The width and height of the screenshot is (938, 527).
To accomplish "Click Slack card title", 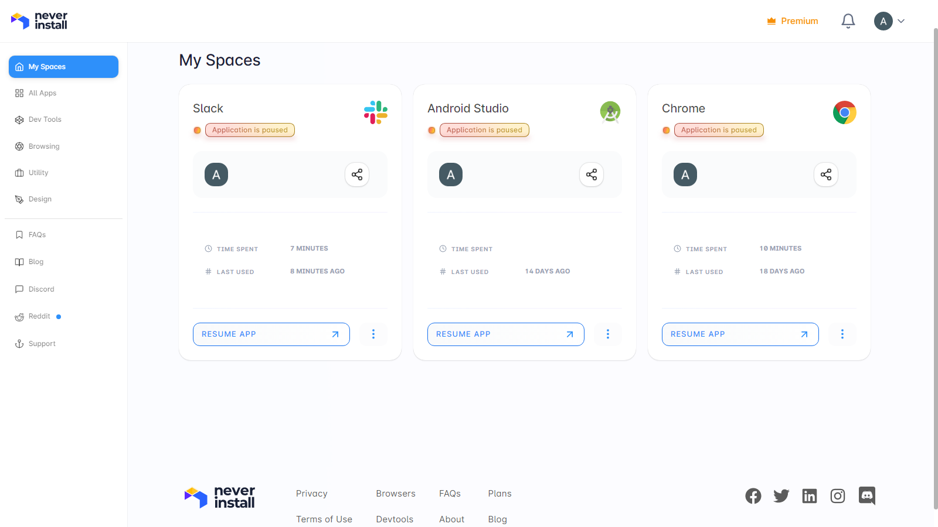I will (x=208, y=108).
